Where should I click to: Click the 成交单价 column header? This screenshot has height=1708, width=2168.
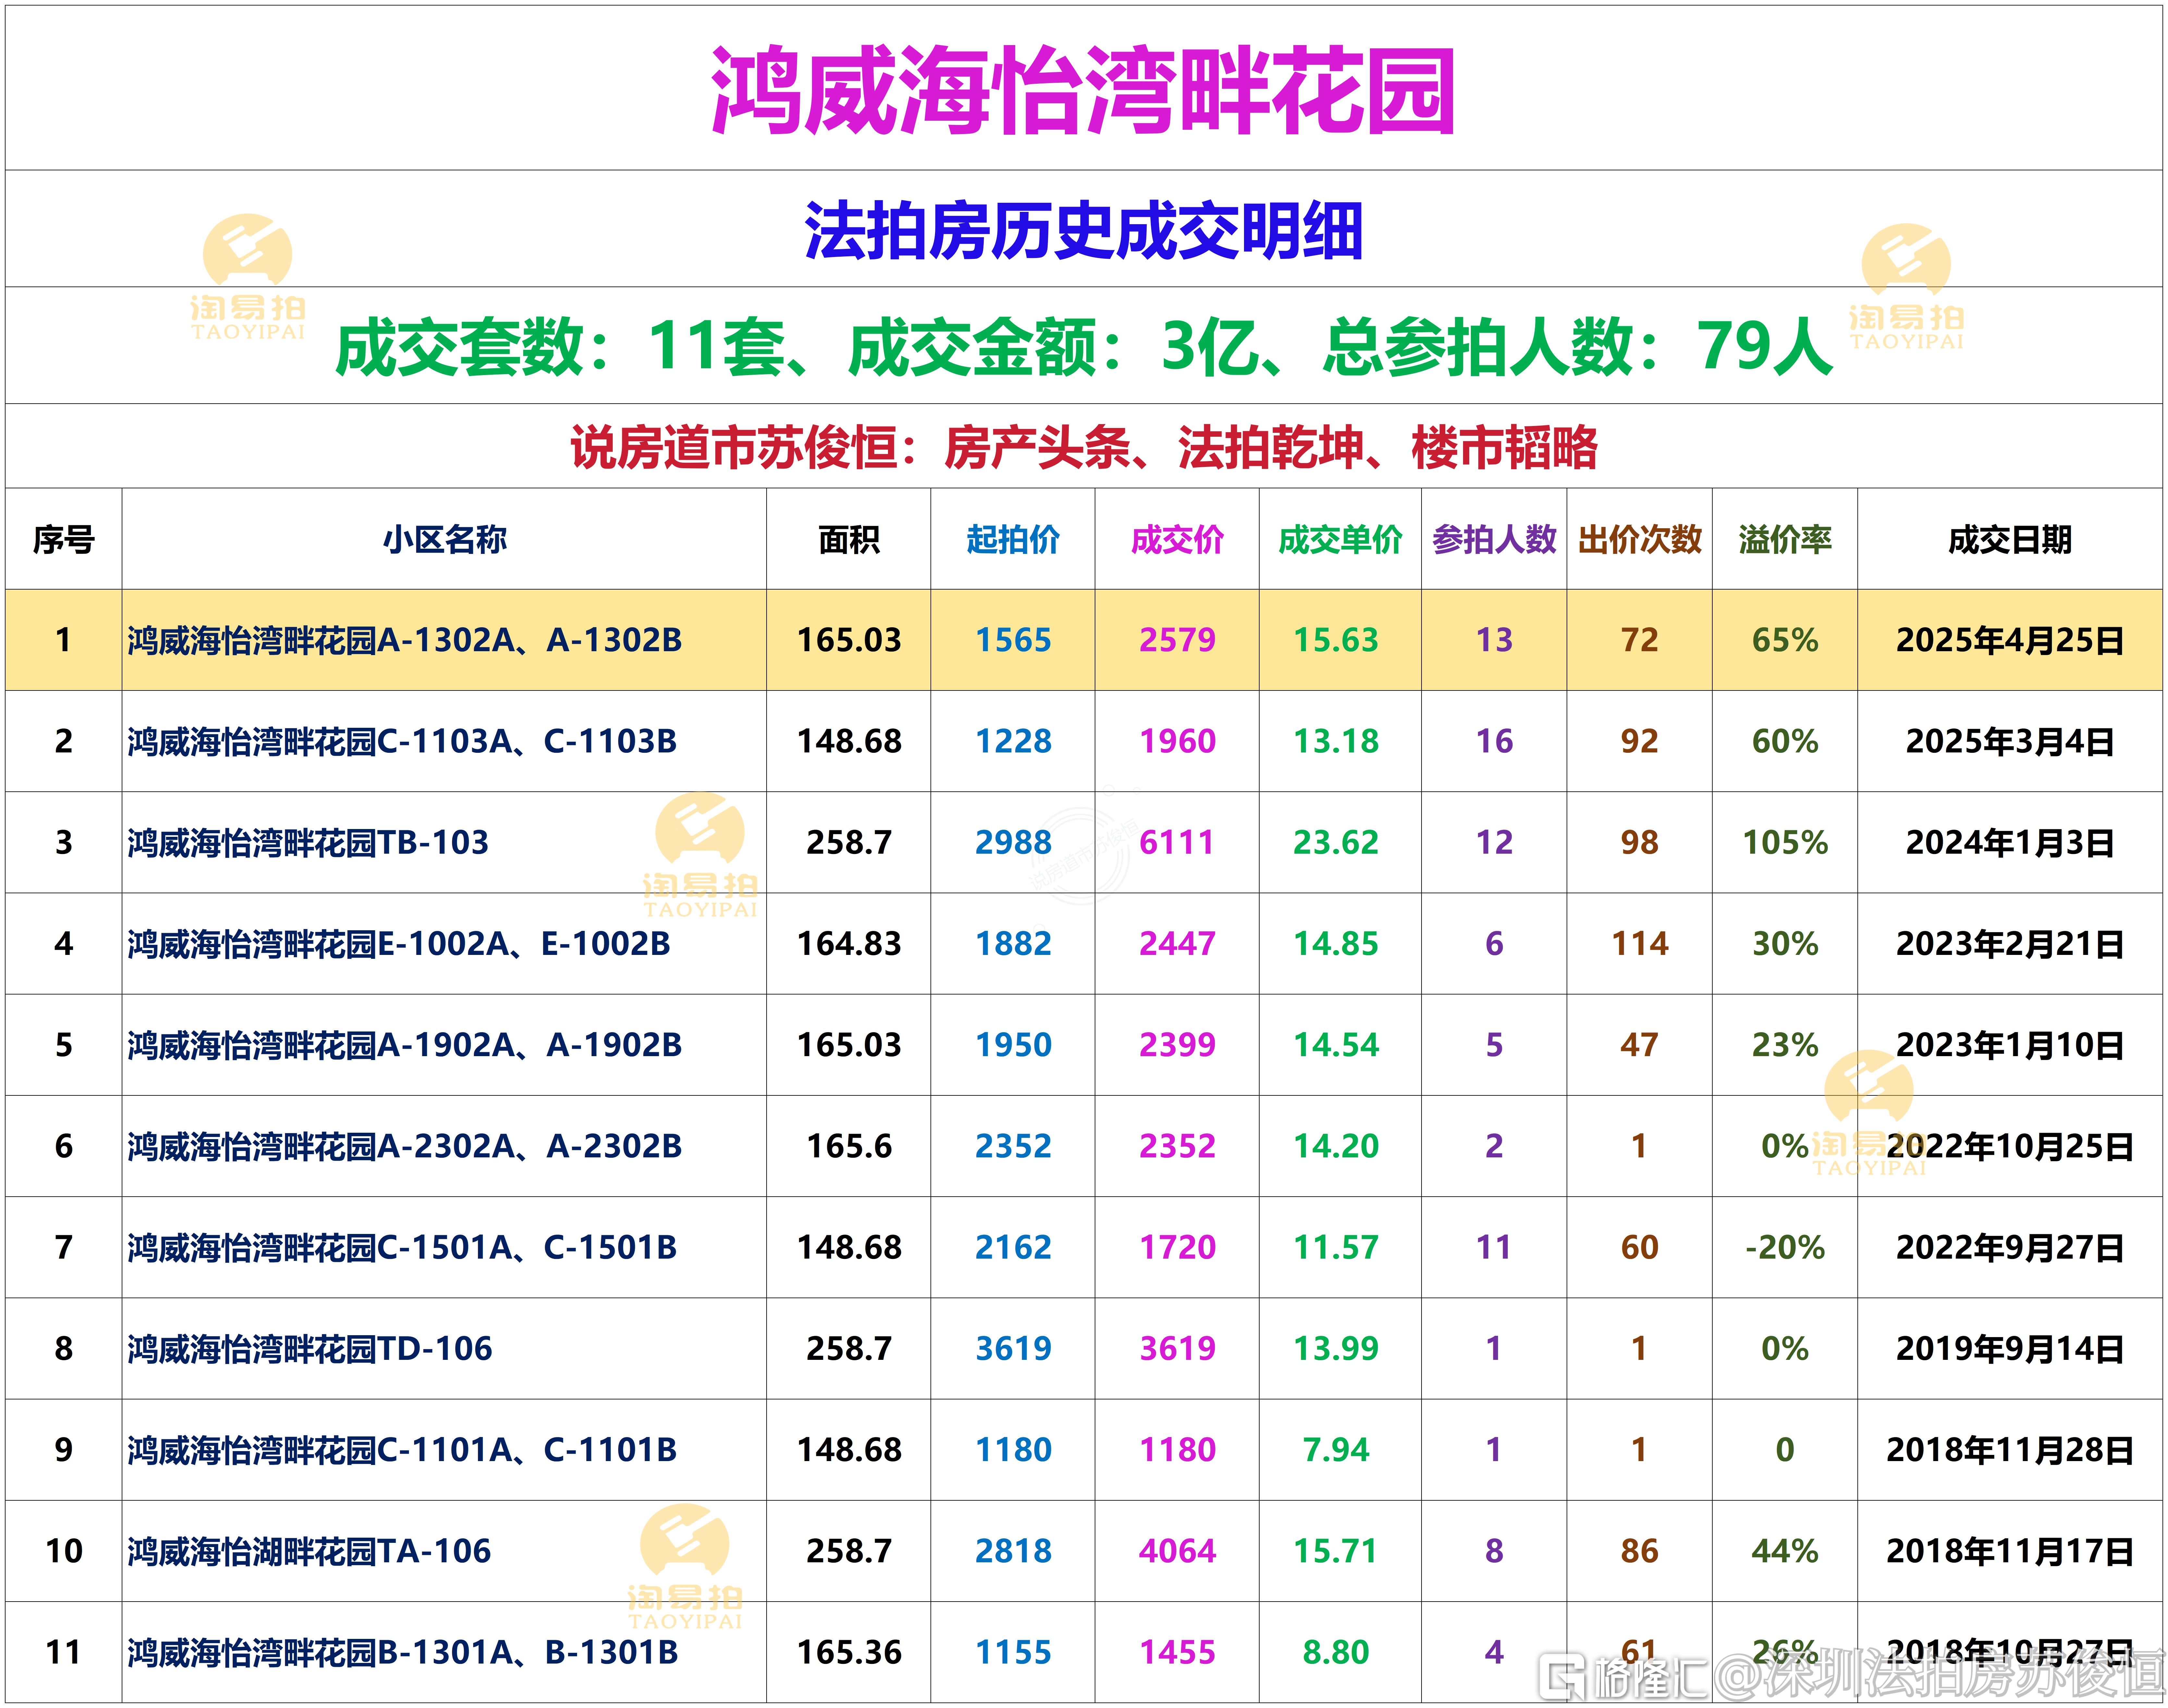pyautogui.click(x=1340, y=540)
